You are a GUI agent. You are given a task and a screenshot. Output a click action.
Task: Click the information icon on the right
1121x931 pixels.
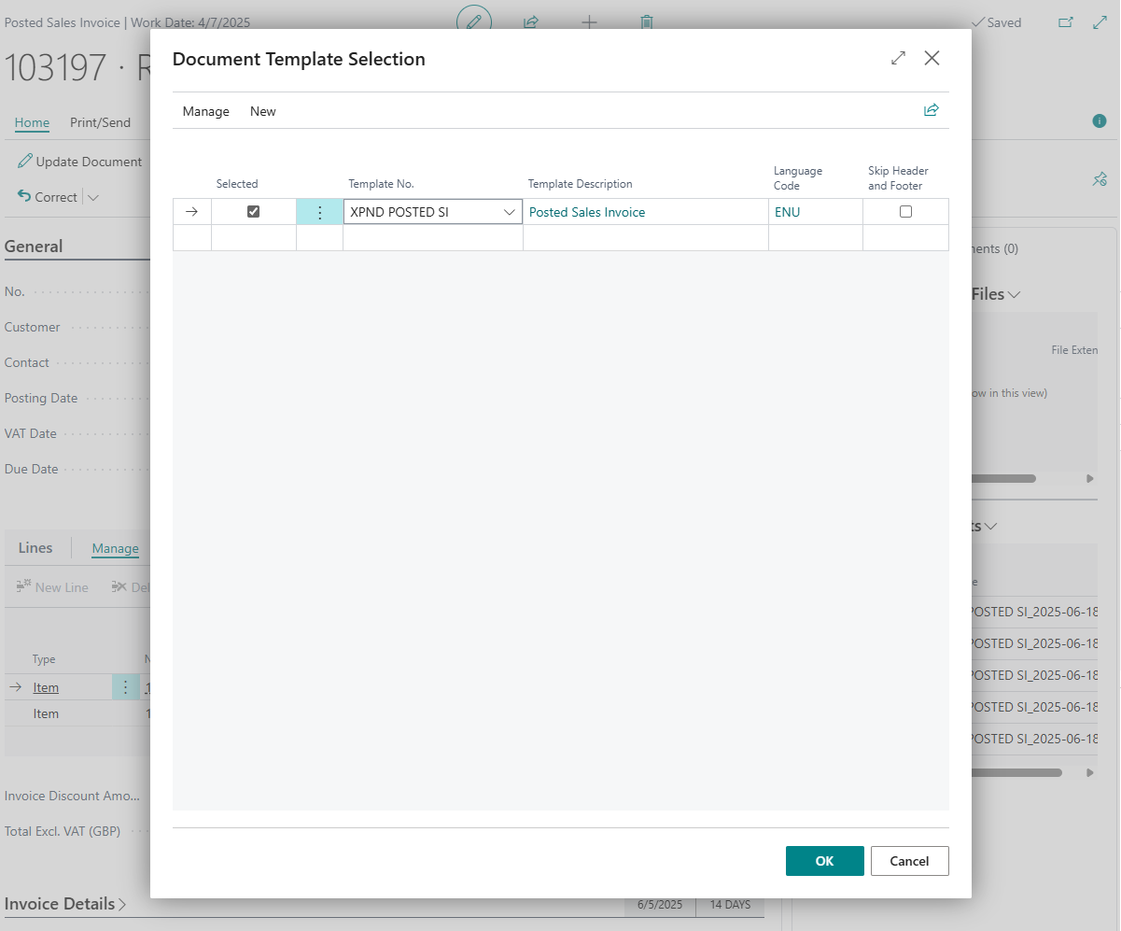[1100, 121]
